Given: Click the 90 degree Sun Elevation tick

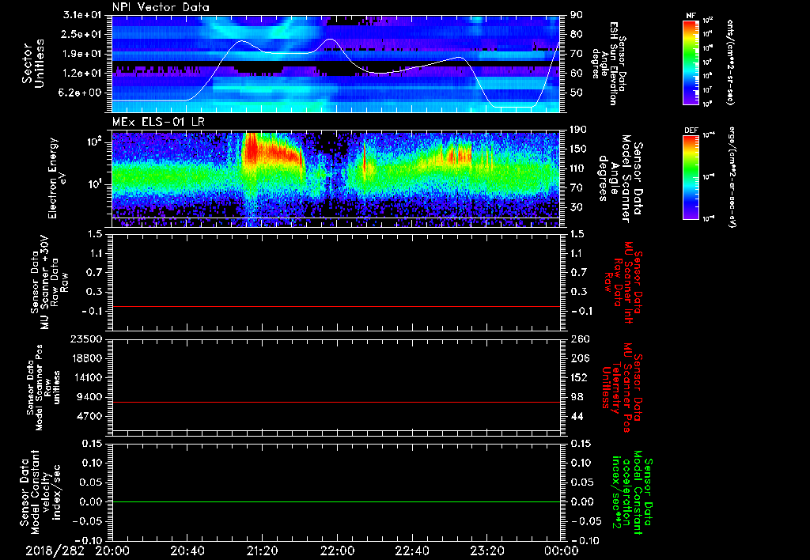Looking at the screenshot, I should click(577, 15).
